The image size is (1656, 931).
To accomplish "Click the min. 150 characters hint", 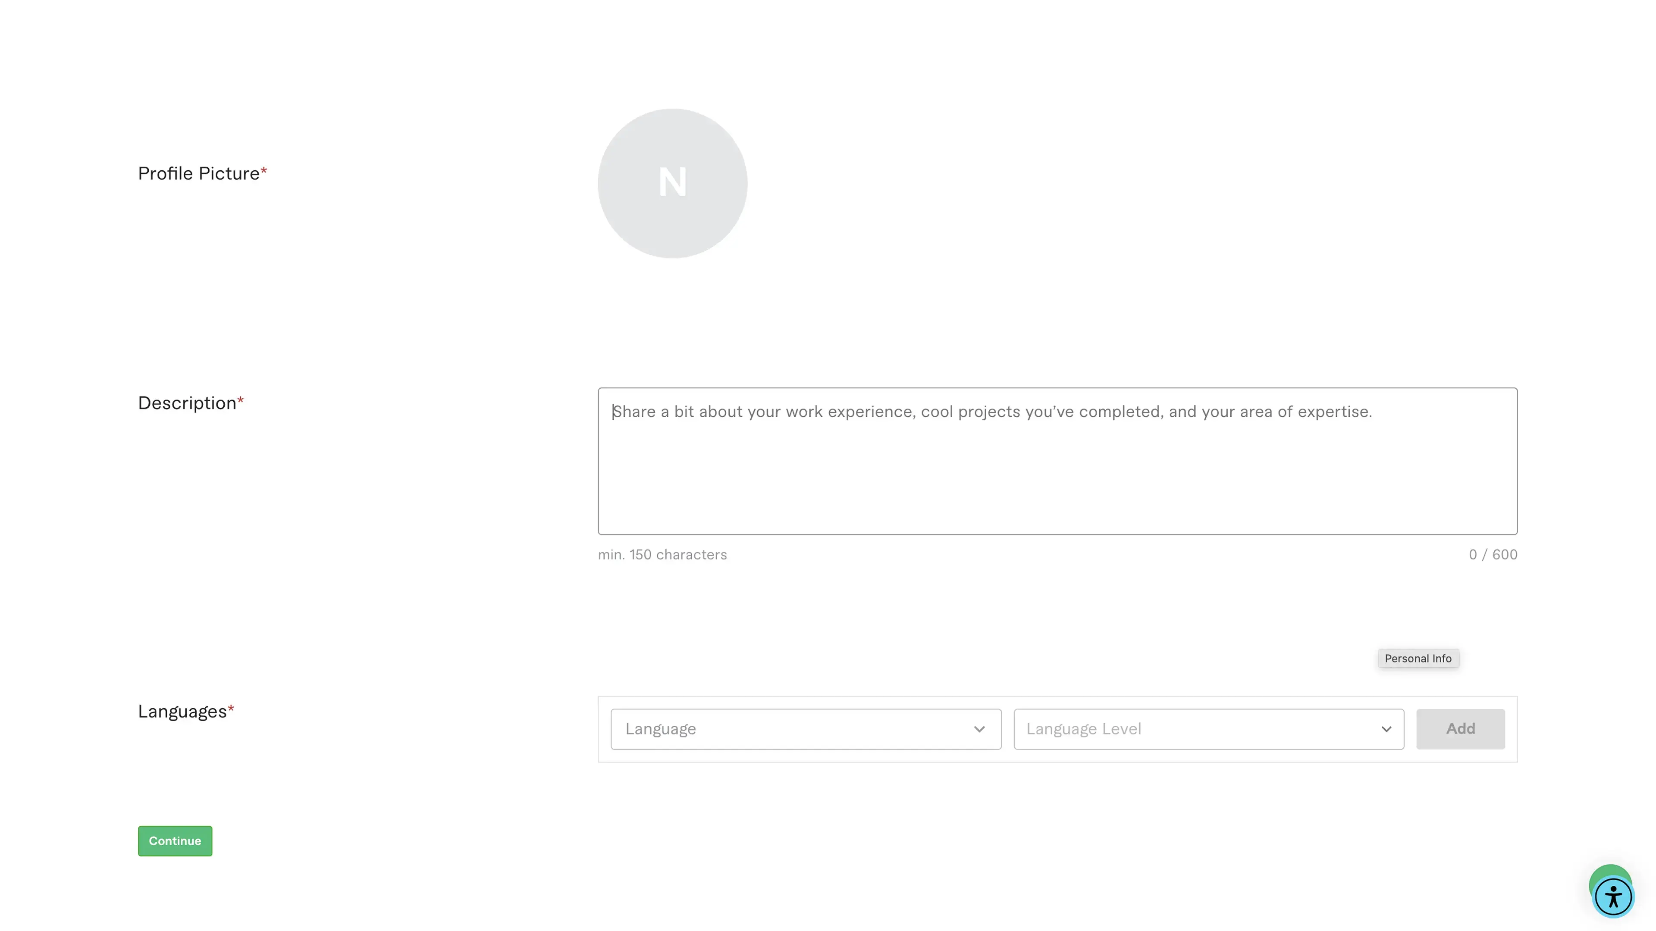I will 662,554.
